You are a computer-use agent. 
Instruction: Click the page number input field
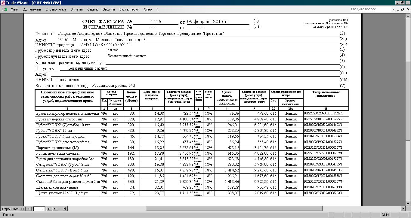[39, 209]
